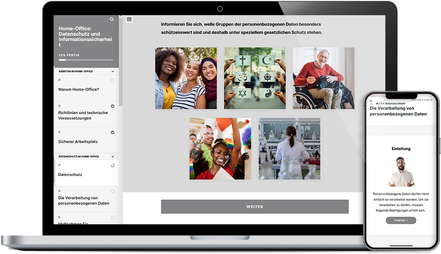Select the three smiling women photo
441x254 pixels.
(x=186, y=78)
